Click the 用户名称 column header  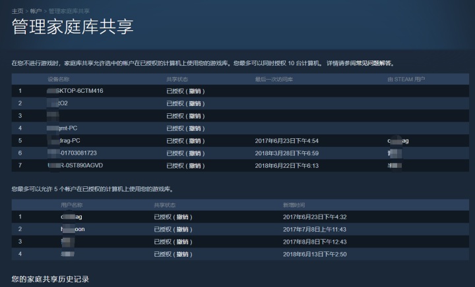[71, 205]
